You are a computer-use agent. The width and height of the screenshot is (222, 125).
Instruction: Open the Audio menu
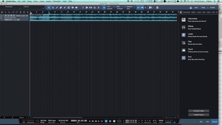pyautogui.click(x=49, y=1)
